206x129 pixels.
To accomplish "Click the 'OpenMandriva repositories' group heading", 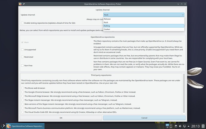I will point(103,37).
